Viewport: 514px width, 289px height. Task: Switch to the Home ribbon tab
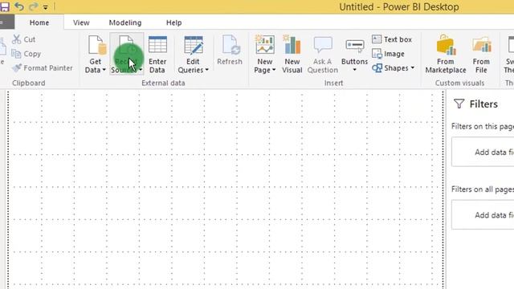(x=39, y=22)
